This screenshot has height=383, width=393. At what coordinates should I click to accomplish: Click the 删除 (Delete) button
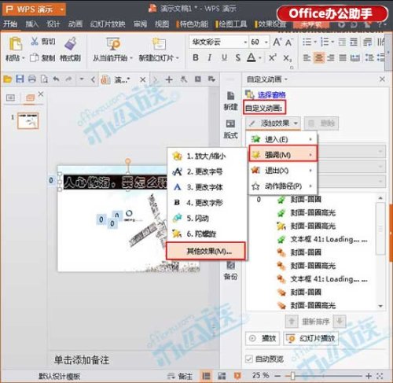(x=321, y=123)
